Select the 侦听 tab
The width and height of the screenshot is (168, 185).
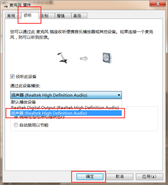[28, 15]
